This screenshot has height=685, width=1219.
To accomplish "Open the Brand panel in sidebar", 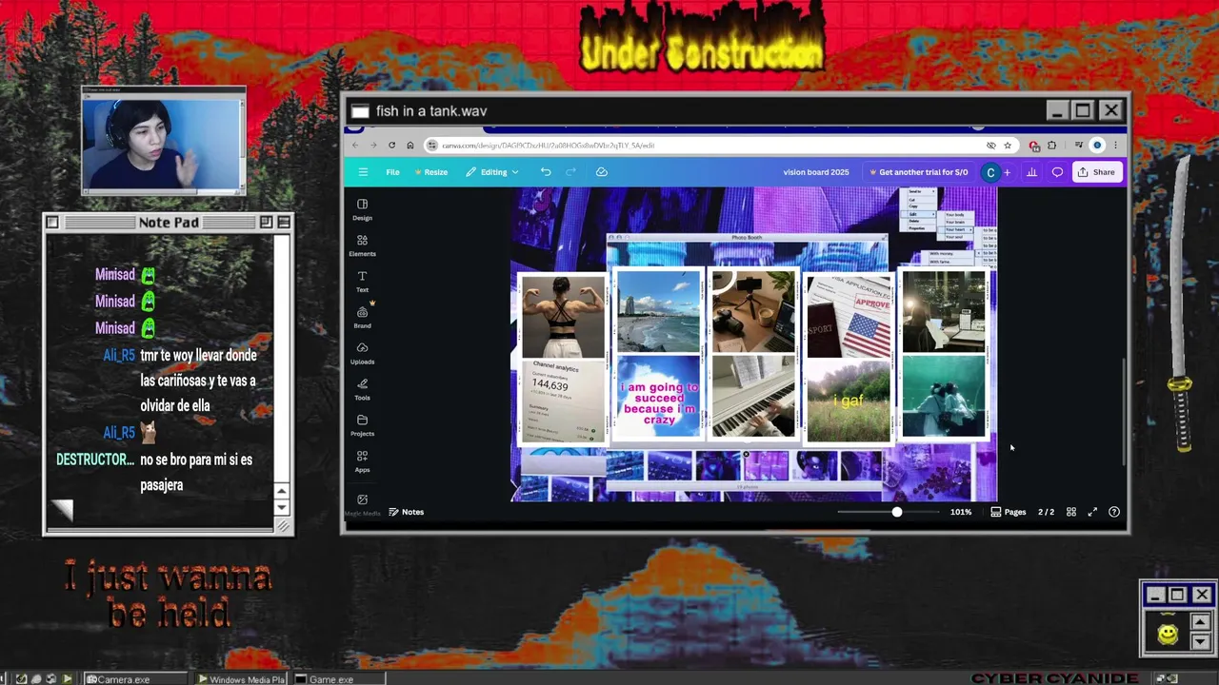I will [x=362, y=318].
